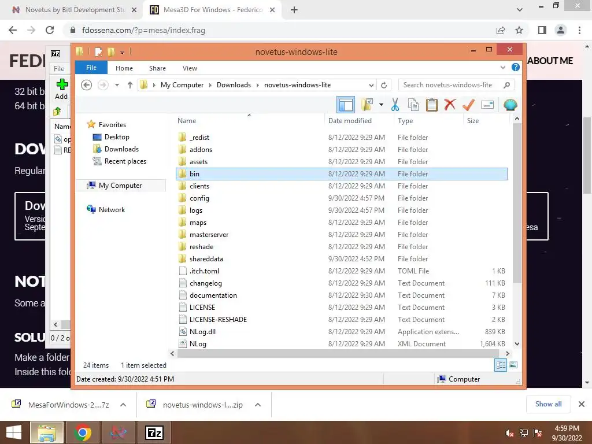Expand the ribbon with the chevron
Image resolution: width=592 pixels, height=444 pixels.
[x=502, y=67]
